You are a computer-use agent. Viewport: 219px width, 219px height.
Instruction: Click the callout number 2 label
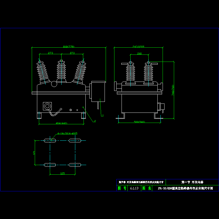(x=95, y=121)
